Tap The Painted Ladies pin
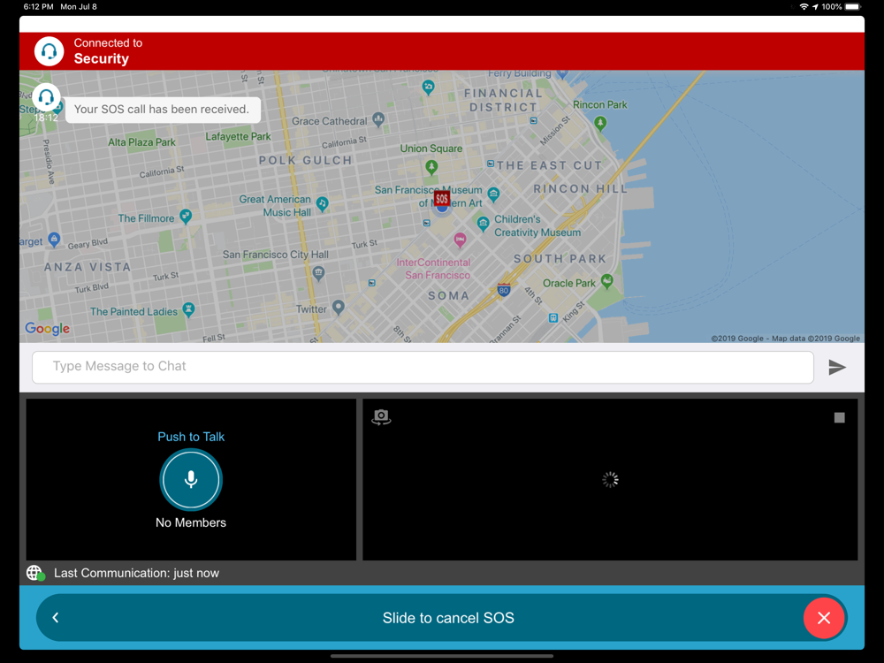Screen dimensions: 884x663 [189, 309]
